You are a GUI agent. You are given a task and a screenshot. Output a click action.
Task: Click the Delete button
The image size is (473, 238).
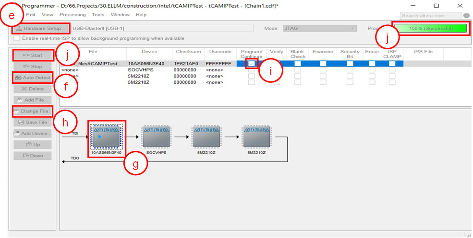tap(33, 89)
